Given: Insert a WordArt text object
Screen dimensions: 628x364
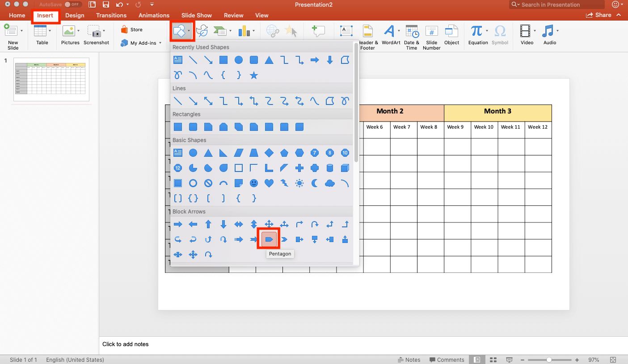Looking at the screenshot, I should tap(390, 31).
